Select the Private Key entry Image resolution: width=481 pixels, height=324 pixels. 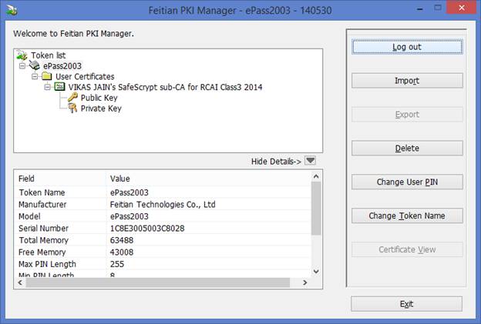pyautogui.click(x=101, y=109)
